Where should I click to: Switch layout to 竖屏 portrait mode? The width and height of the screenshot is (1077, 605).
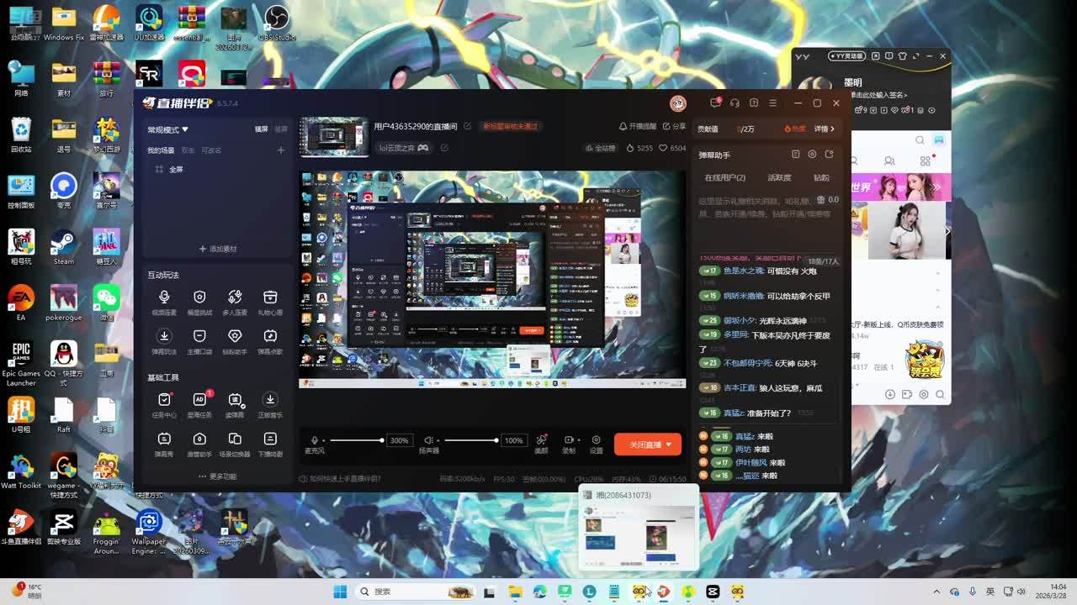pyautogui.click(x=281, y=129)
